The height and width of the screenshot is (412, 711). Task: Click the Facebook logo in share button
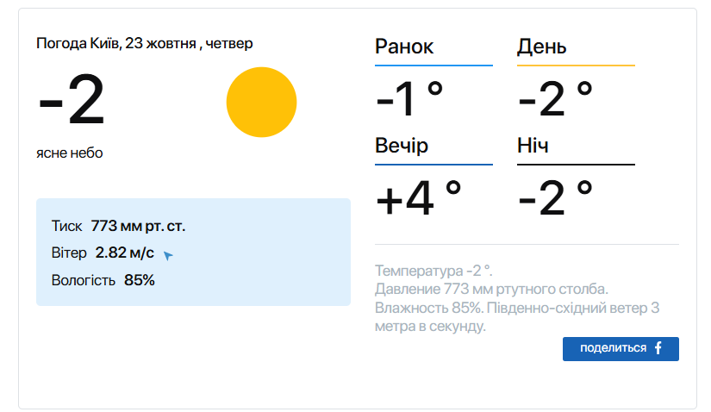[x=658, y=348]
